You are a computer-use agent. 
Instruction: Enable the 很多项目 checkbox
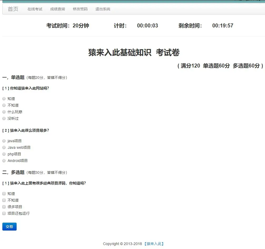click(x=4, y=207)
